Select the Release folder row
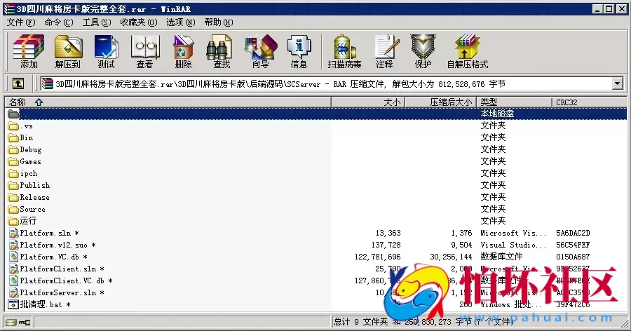This screenshot has width=631, height=331. pos(34,197)
